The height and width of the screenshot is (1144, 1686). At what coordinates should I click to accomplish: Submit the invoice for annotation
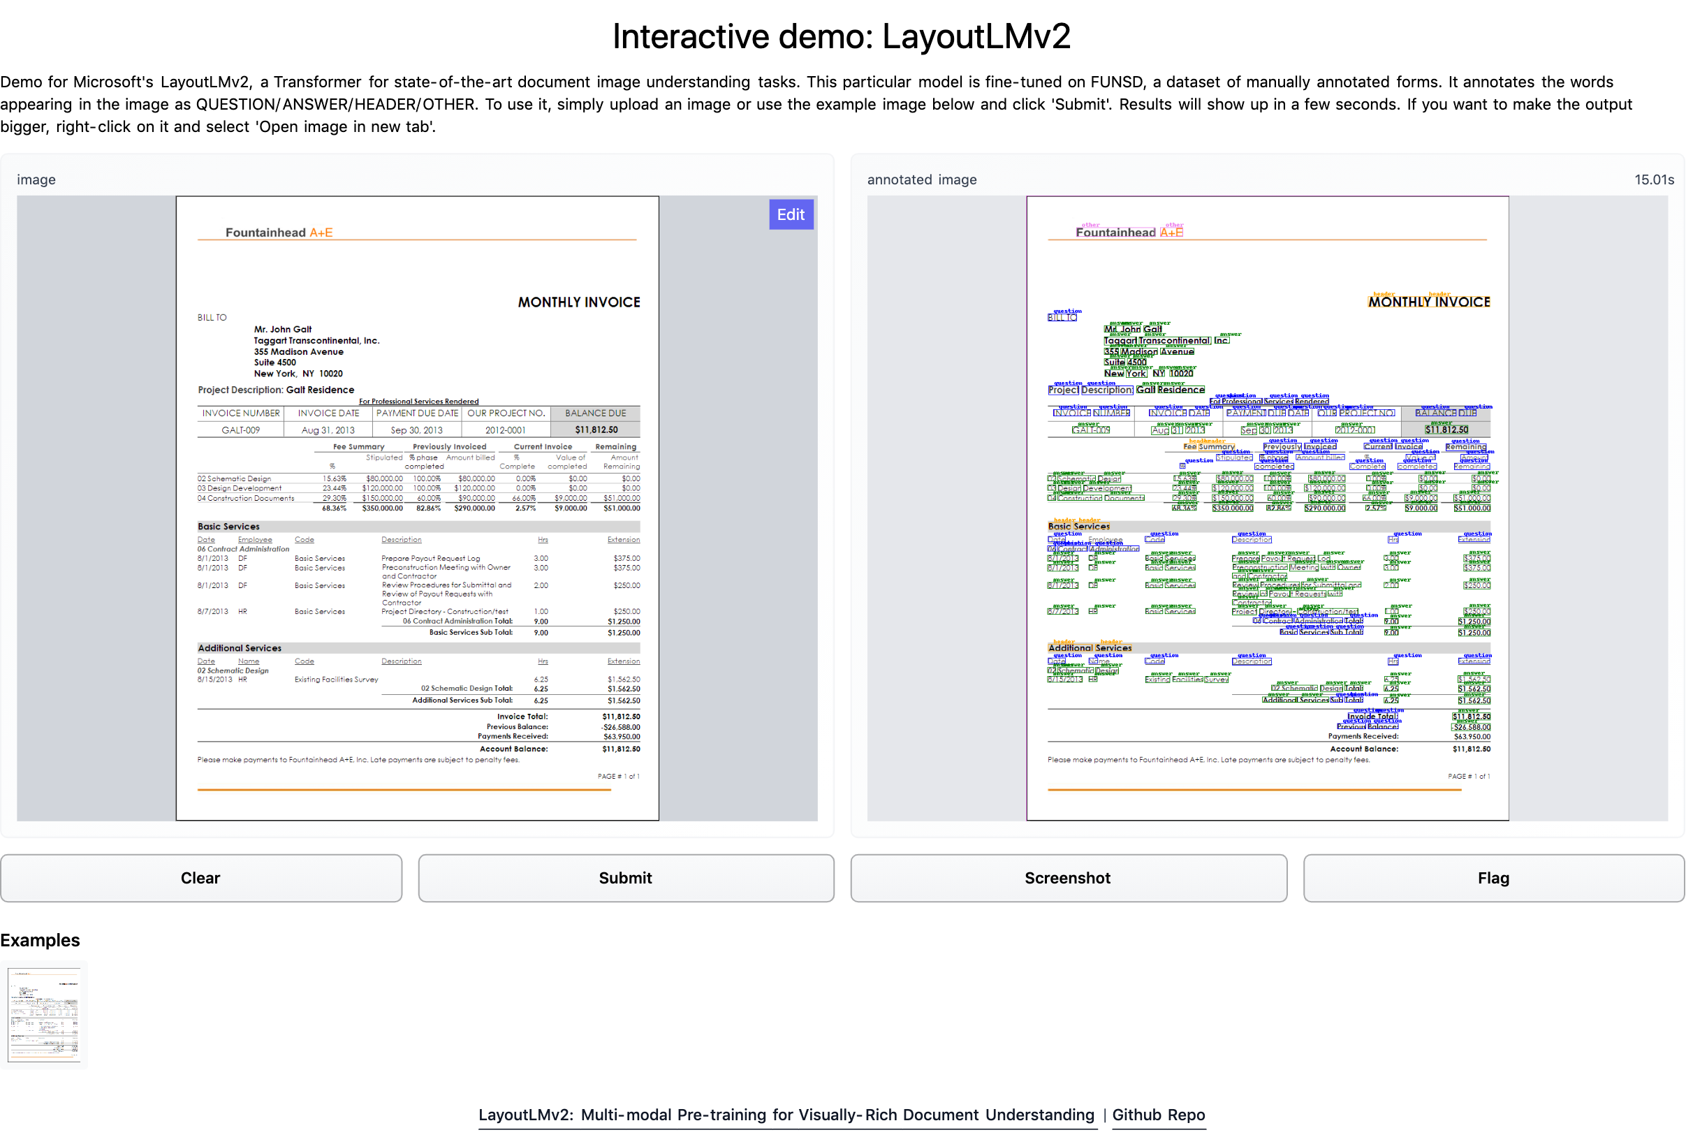coord(625,878)
